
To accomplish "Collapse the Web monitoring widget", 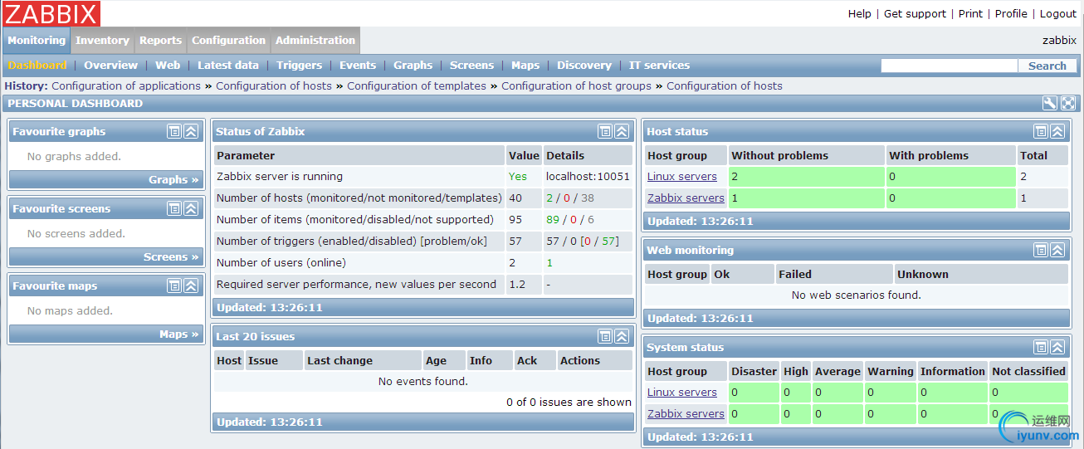I will (1057, 250).
